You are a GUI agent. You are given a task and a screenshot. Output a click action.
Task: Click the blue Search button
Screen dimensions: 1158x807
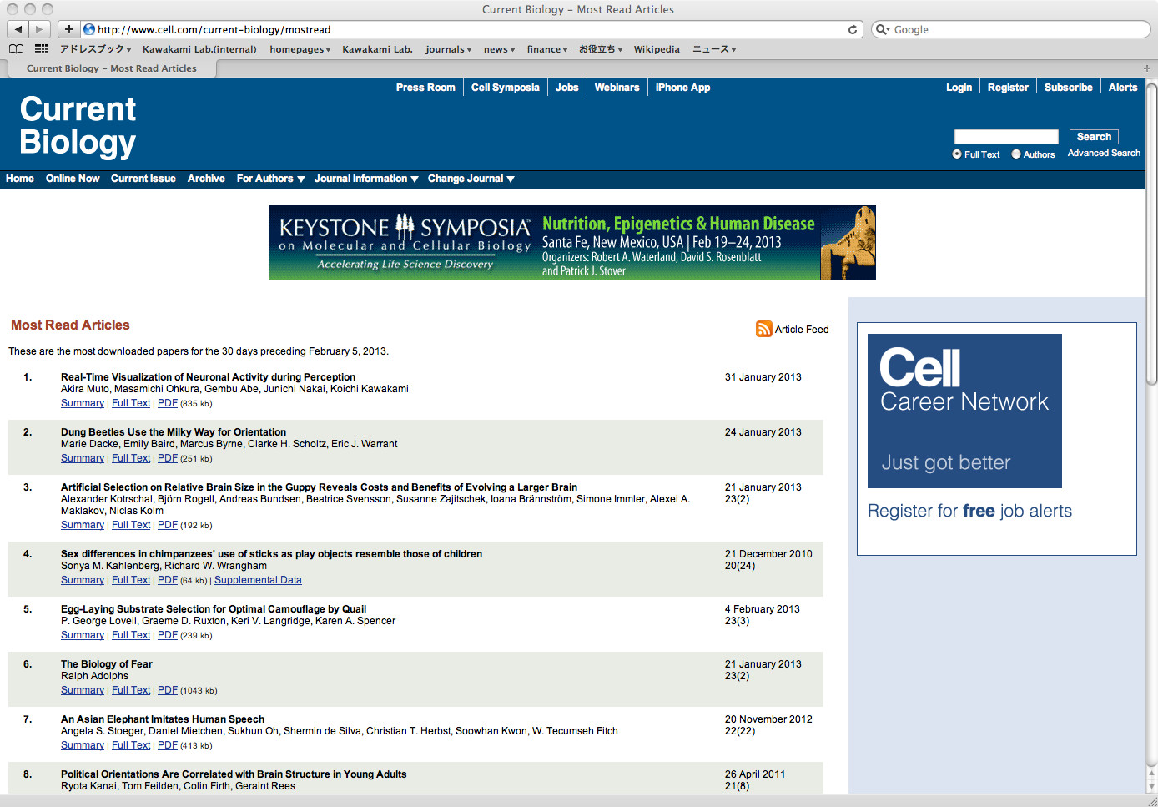1093,137
